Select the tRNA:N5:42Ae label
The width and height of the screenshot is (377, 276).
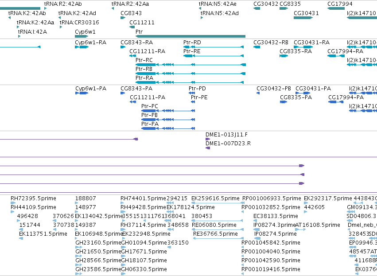click(x=218, y=4)
